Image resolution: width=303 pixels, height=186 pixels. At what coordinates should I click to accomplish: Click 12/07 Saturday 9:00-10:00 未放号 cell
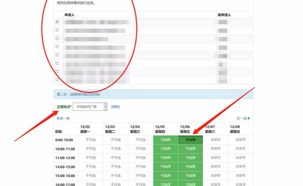(x=215, y=140)
